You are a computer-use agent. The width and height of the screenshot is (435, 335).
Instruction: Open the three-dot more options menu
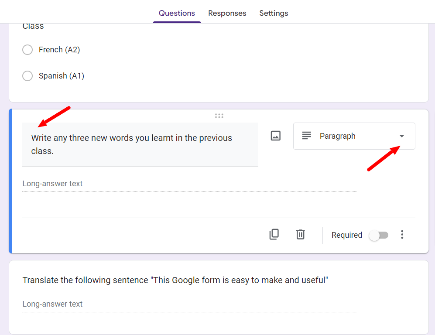[402, 235]
